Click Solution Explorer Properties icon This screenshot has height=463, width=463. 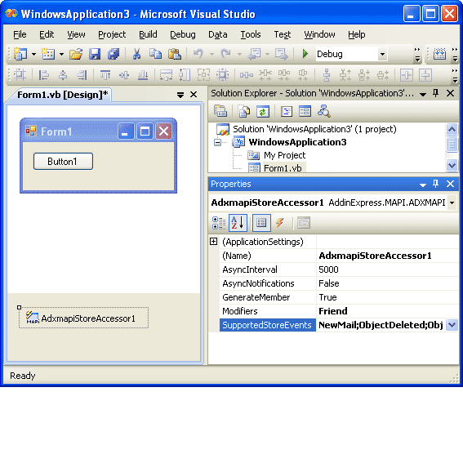[x=220, y=112]
